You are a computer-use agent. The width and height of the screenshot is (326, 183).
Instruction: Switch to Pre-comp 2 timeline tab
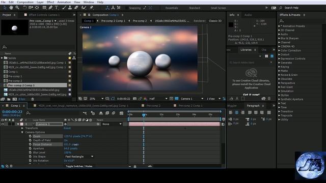tap(153, 106)
